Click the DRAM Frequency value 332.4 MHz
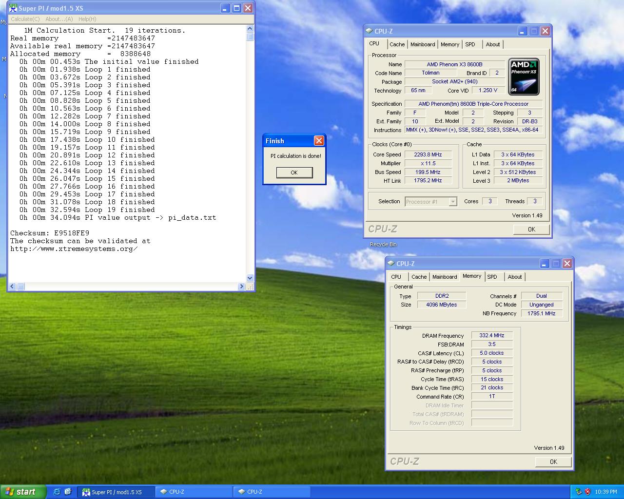 [x=492, y=335]
